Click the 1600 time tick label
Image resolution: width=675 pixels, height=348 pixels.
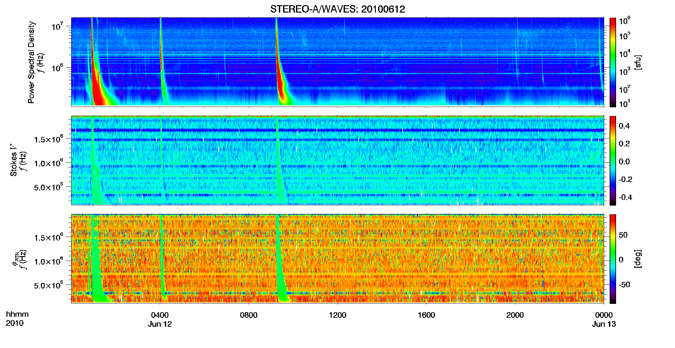pos(426,315)
